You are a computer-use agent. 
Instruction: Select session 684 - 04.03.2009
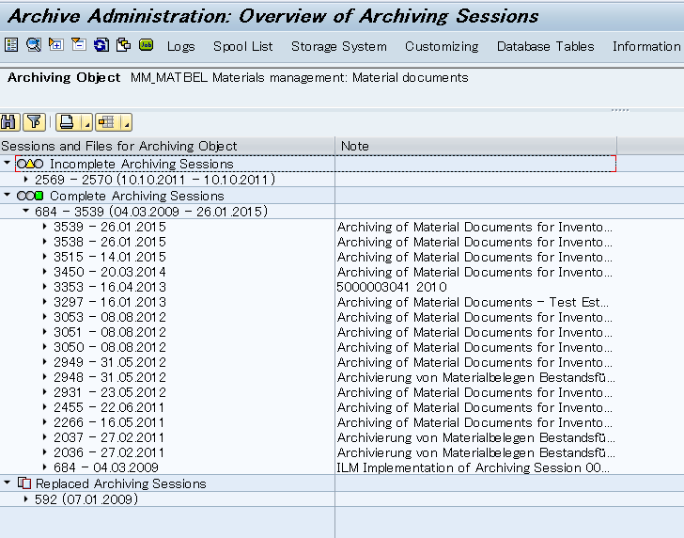tap(106, 467)
